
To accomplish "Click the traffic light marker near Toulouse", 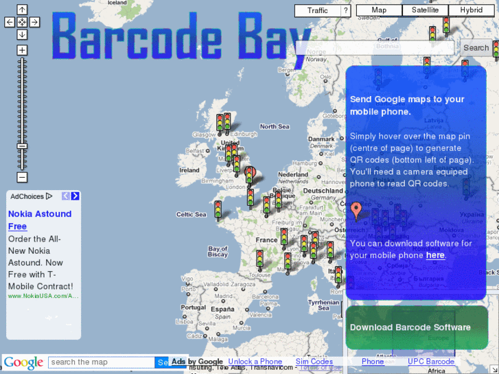I will point(259,260).
